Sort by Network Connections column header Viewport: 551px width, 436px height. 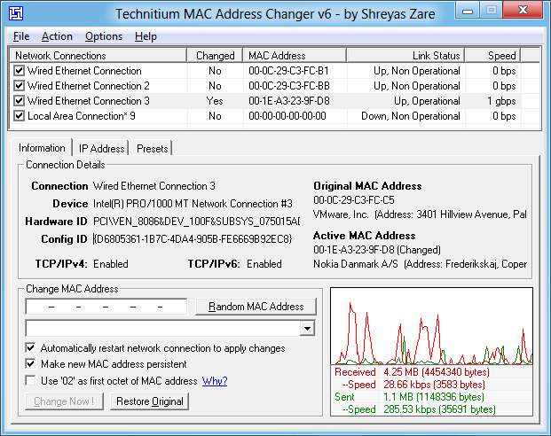(x=98, y=56)
